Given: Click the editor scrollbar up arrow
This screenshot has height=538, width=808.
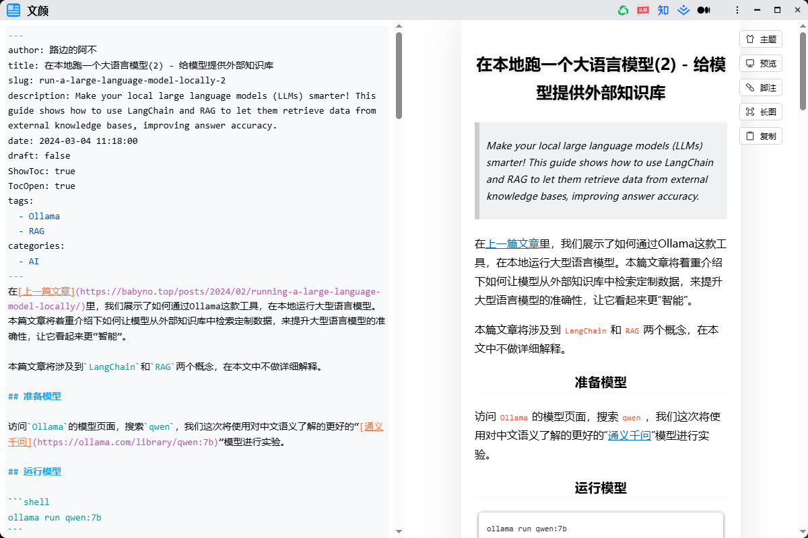Looking at the screenshot, I should point(399,26).
